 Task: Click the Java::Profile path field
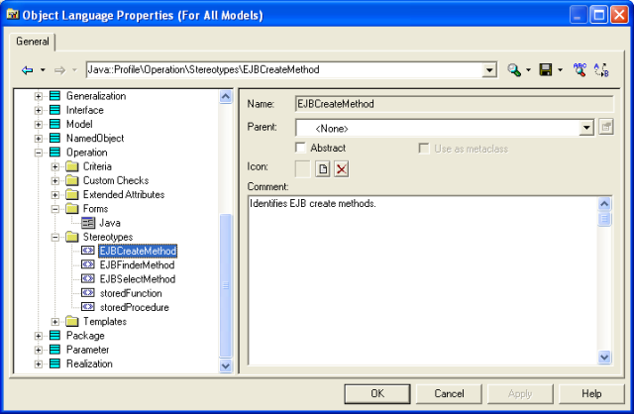tap(284, 70)
